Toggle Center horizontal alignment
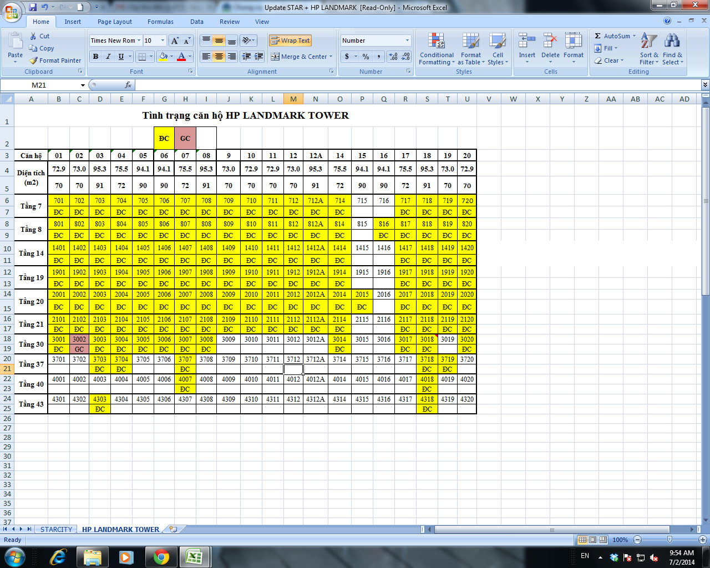710x568 pixels. click(x=219, y=57)
